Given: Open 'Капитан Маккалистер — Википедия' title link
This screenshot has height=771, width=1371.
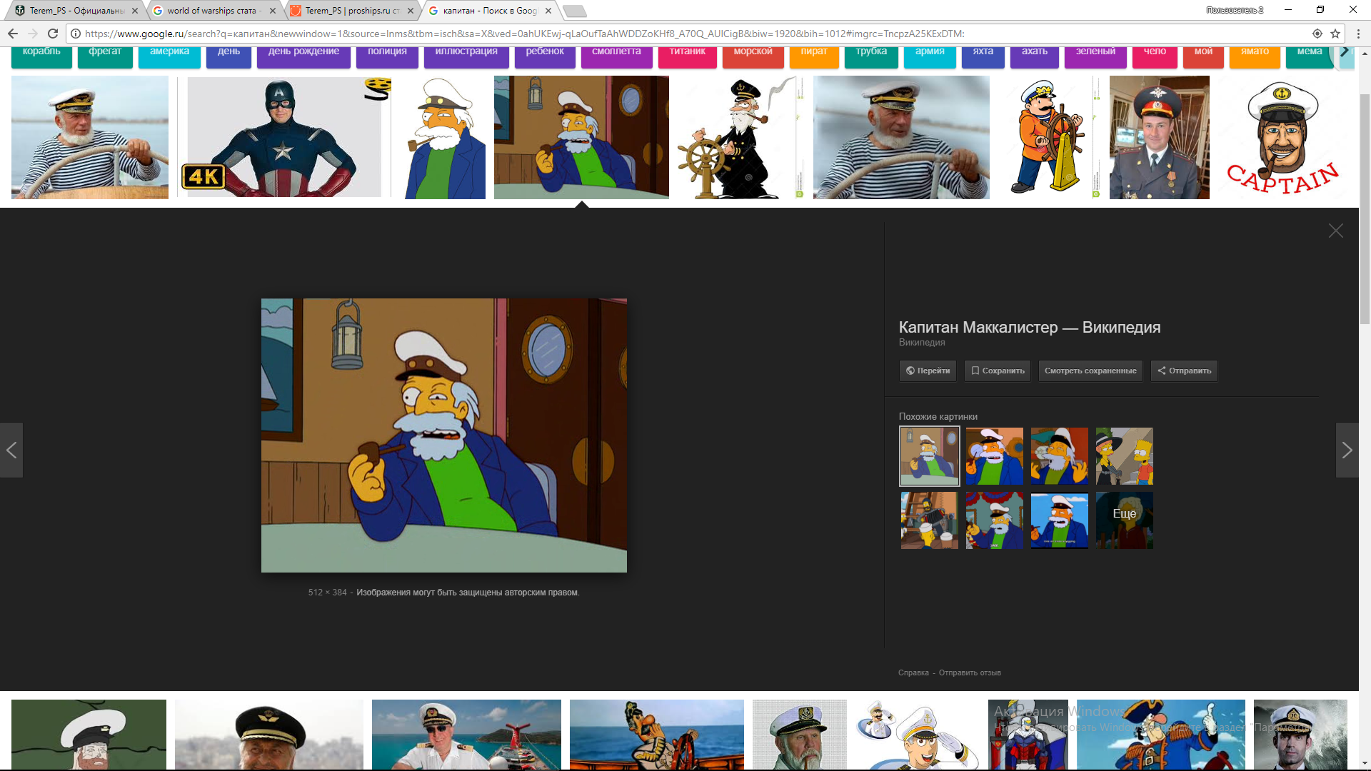Looking at the screenshot, I should [x=1029, y=327].
